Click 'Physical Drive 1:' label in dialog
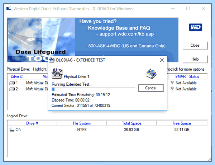Screen dimensions: 215x165 coord(77,77)
